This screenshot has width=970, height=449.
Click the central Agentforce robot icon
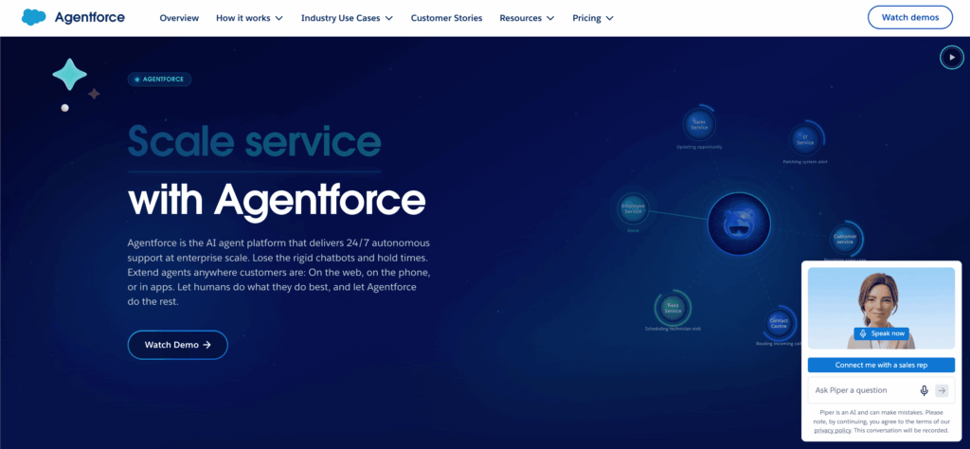(739, 224)
